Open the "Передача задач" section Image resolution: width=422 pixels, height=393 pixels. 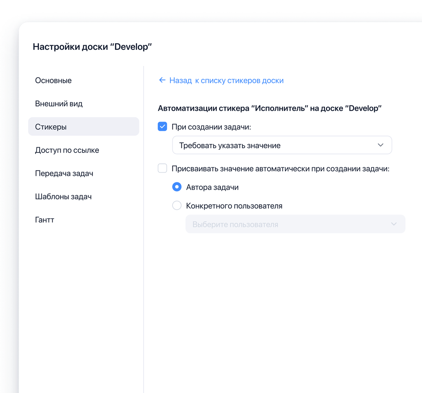tap(64, 173)
